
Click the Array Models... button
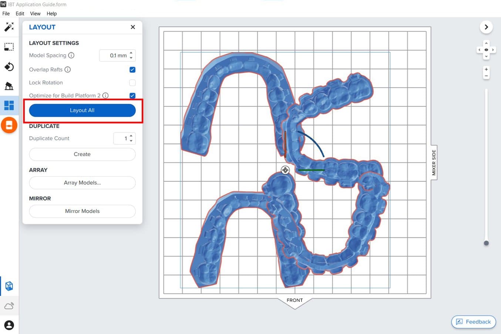pos(82,183)
